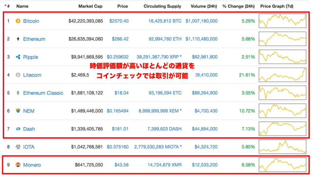The height and width of the screenshot is (175, 312).
Task: Click Ethereum Classic price $18.04
Action: (121, 93)
